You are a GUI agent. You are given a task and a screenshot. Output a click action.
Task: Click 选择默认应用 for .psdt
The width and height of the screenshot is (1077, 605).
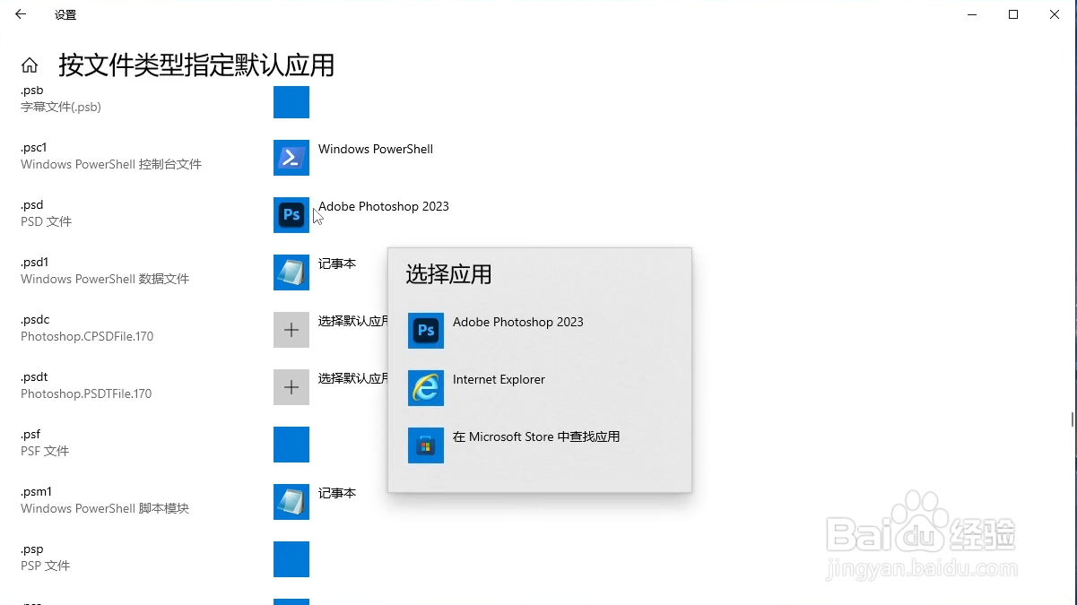[353, 378]
